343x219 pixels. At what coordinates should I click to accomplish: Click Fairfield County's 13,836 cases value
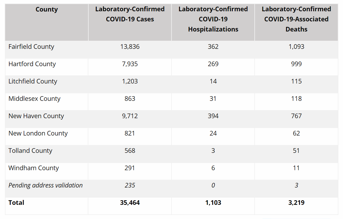point(130,47)
